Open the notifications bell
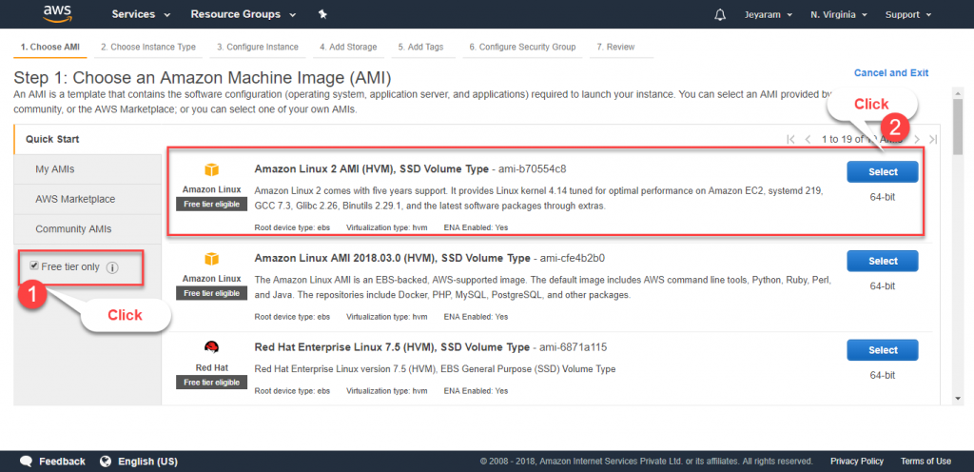 click(x=721, y=14)
